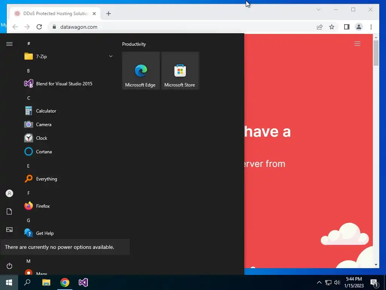Click Chrome's forward arrow
The image size is (386, 290).
click(x=27, y=27)
